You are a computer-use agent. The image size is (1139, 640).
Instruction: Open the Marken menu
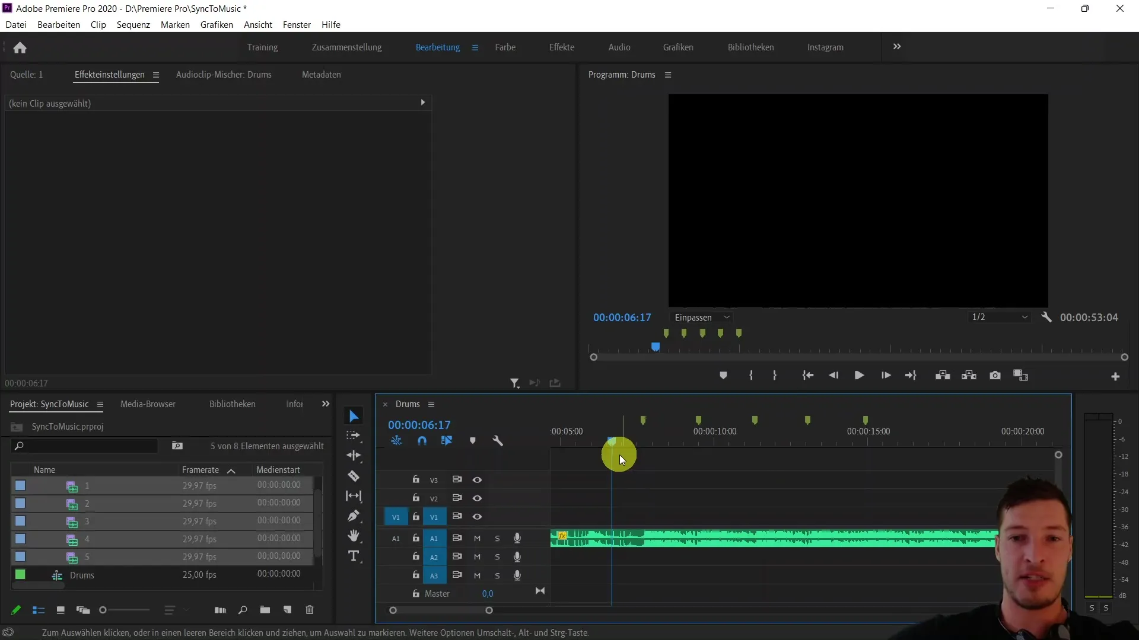175,25
